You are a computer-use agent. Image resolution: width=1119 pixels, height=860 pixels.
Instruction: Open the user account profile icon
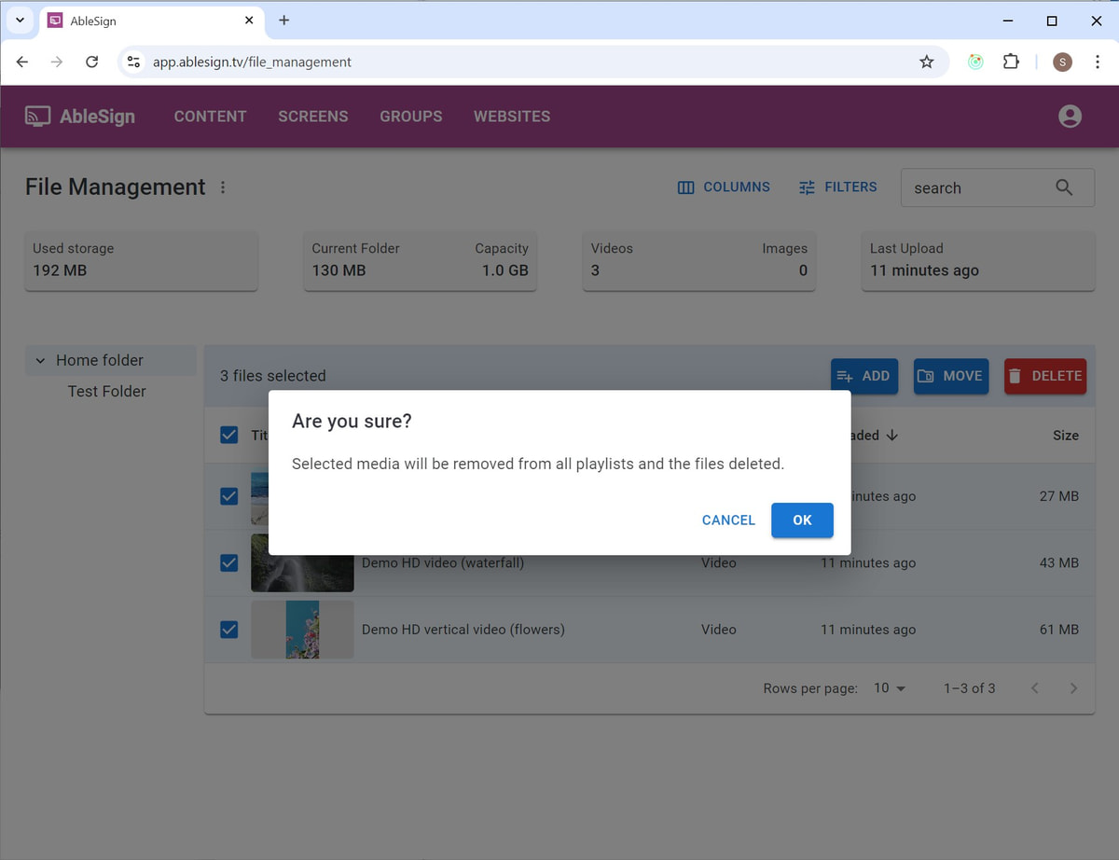click(x=1070, y=116)
